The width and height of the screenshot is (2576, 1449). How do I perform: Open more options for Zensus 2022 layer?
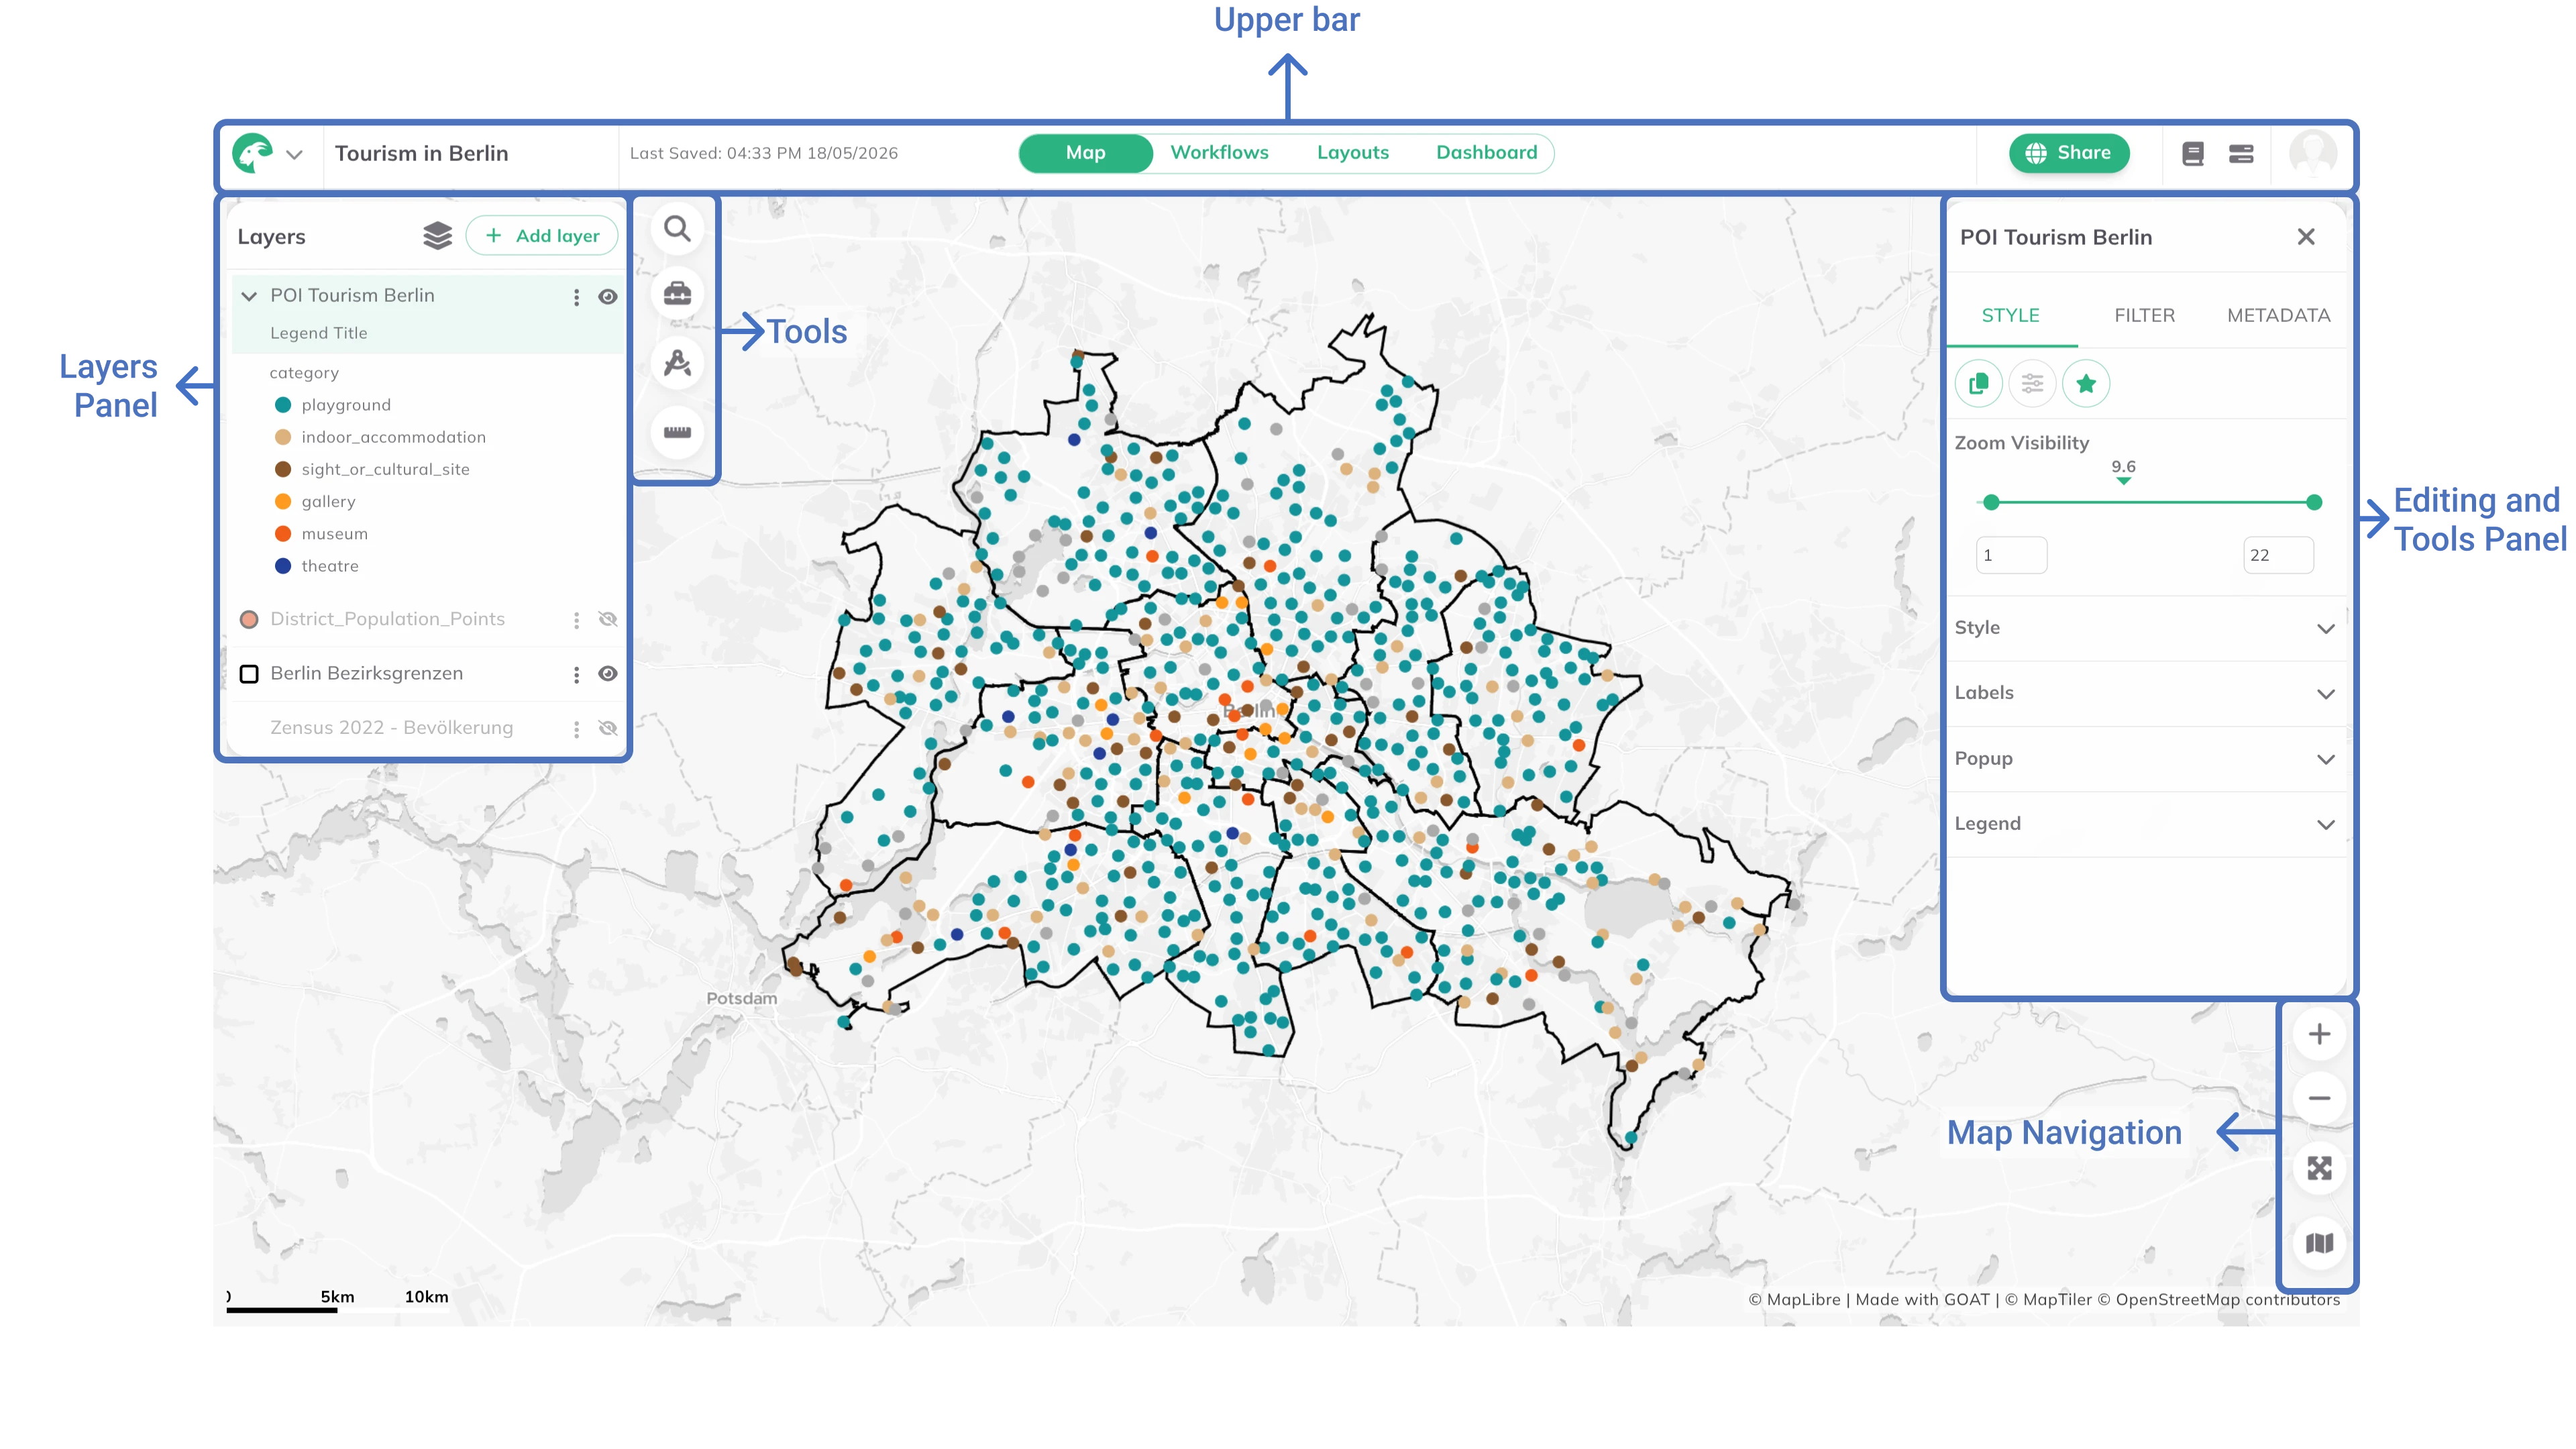click(576, 730)
